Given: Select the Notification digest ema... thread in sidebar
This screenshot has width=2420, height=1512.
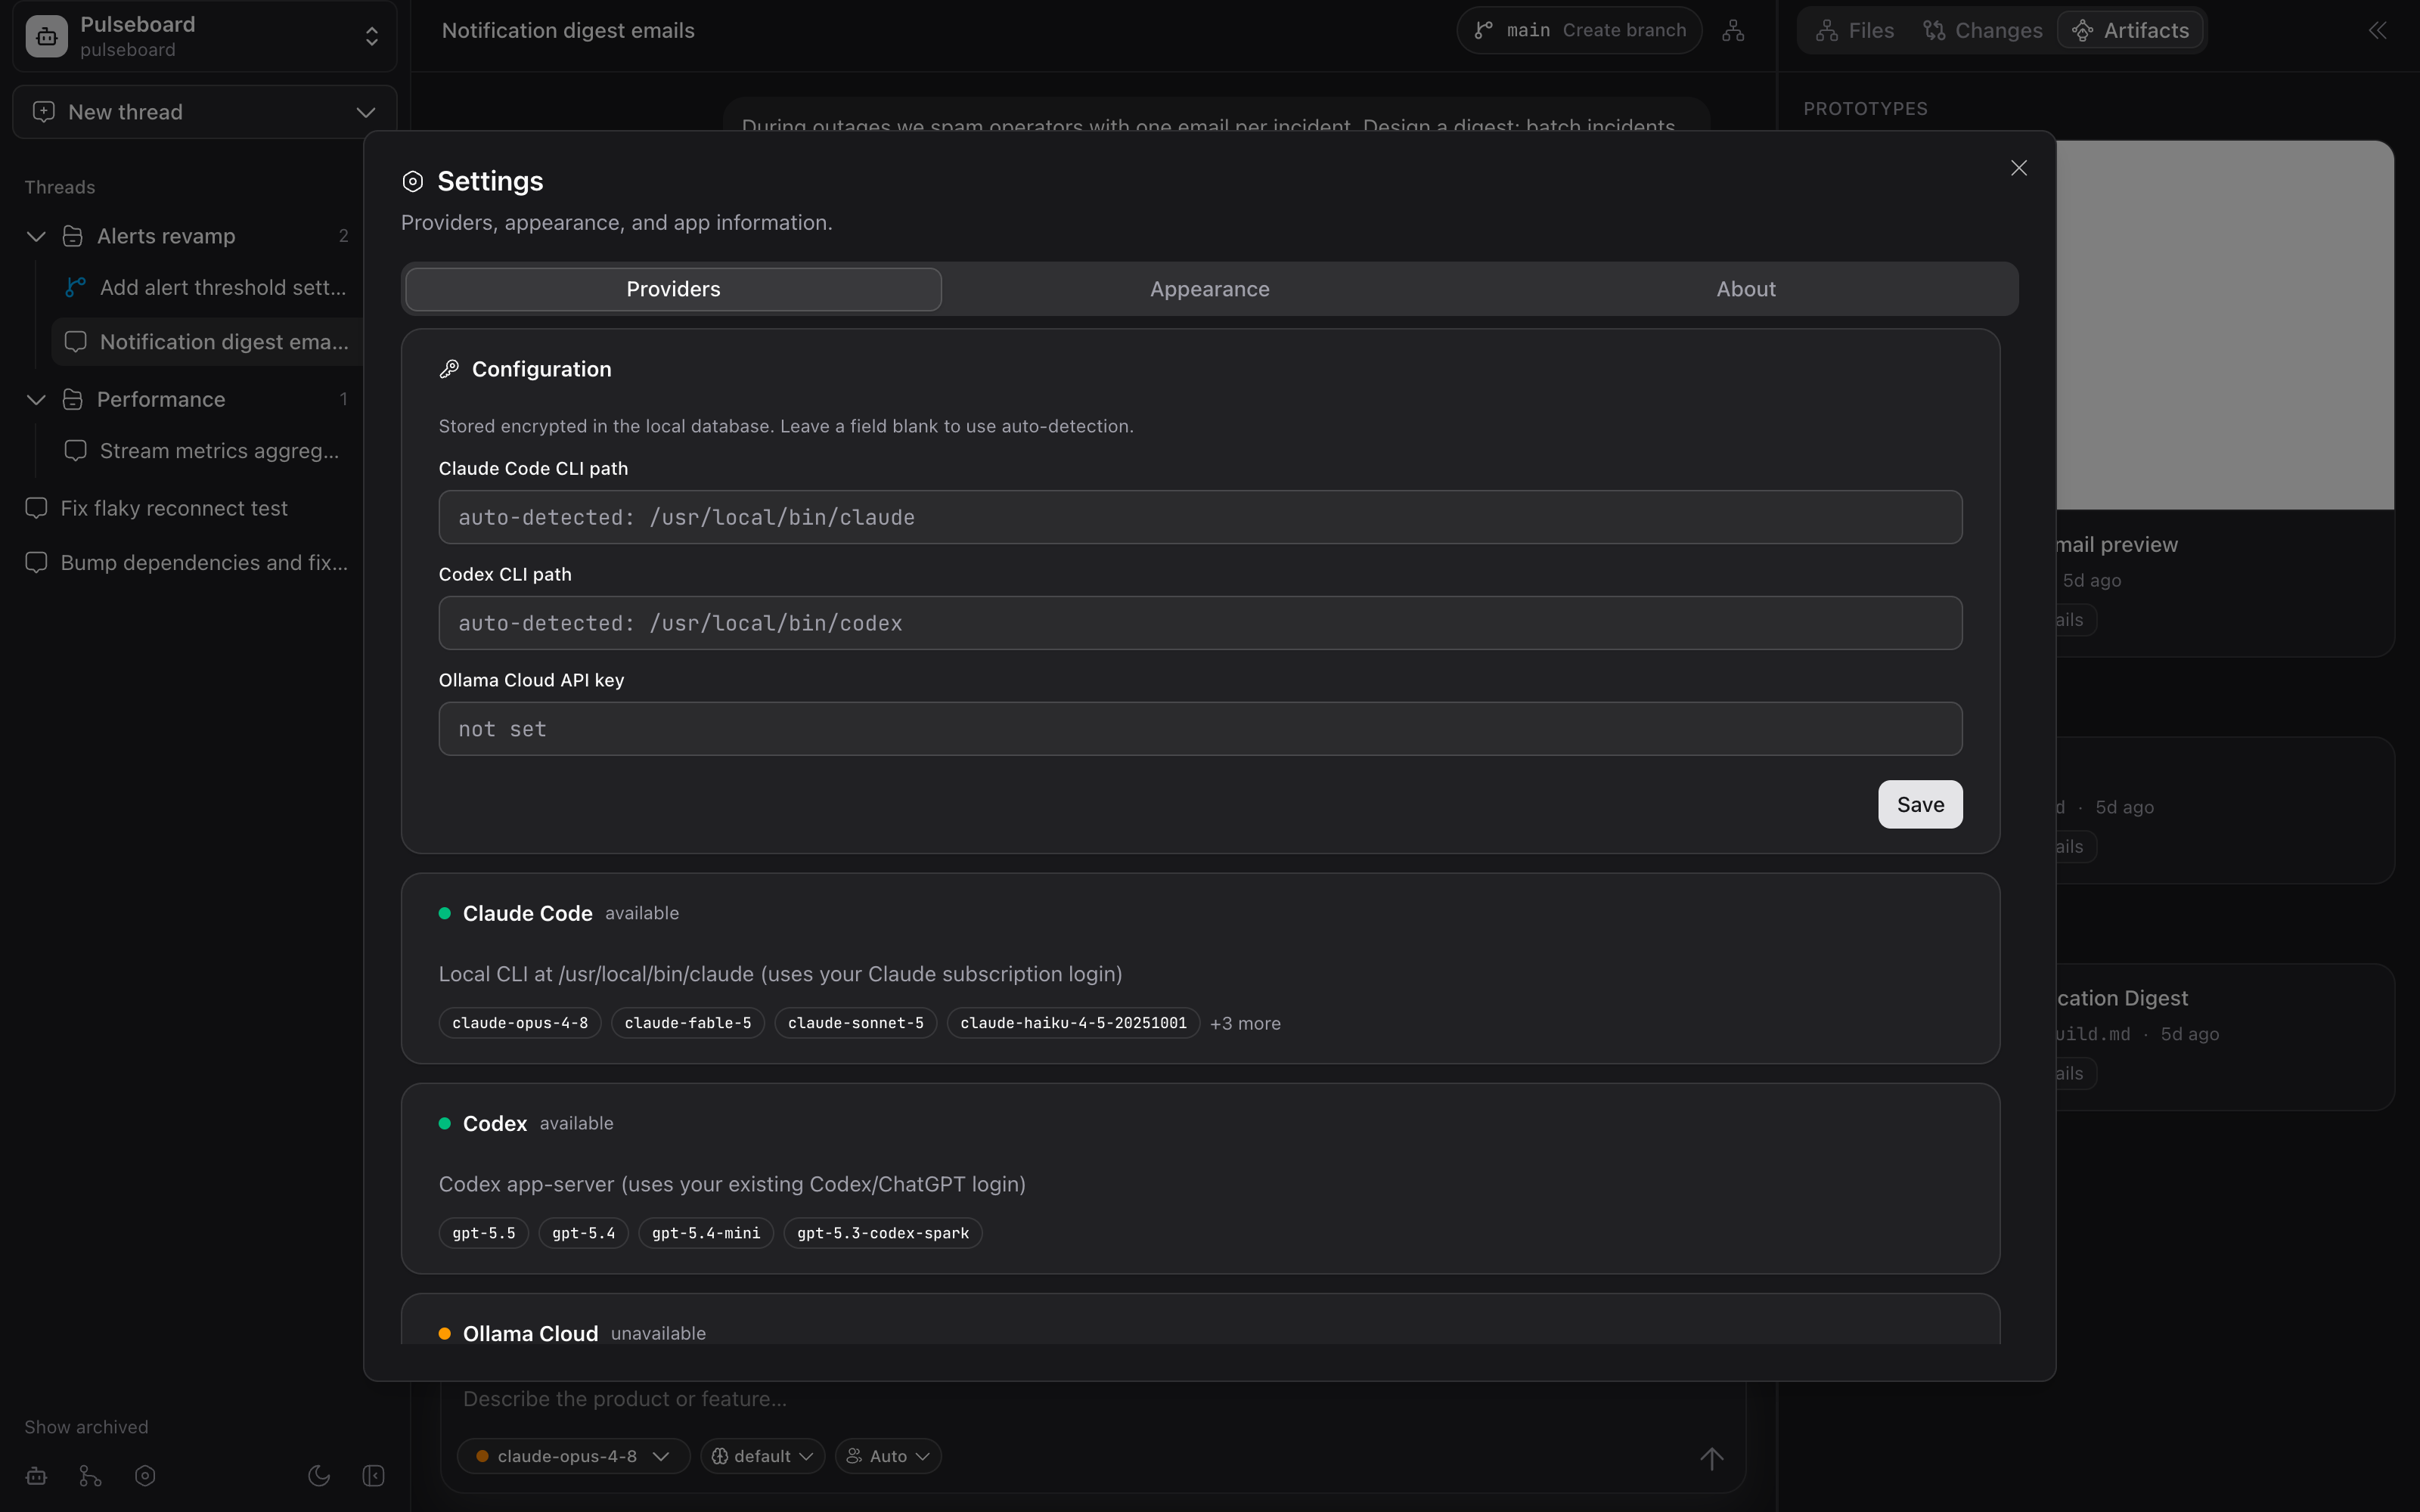Looking at the screenshot, I should coord(207,342).
